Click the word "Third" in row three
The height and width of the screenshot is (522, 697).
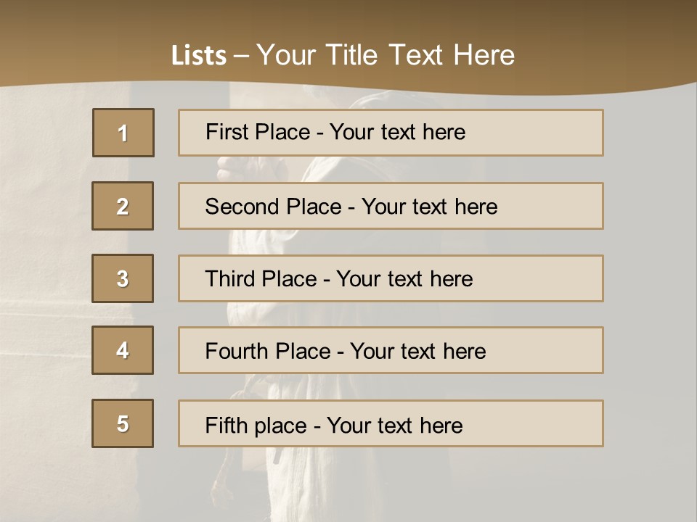(x=231, y=279)
